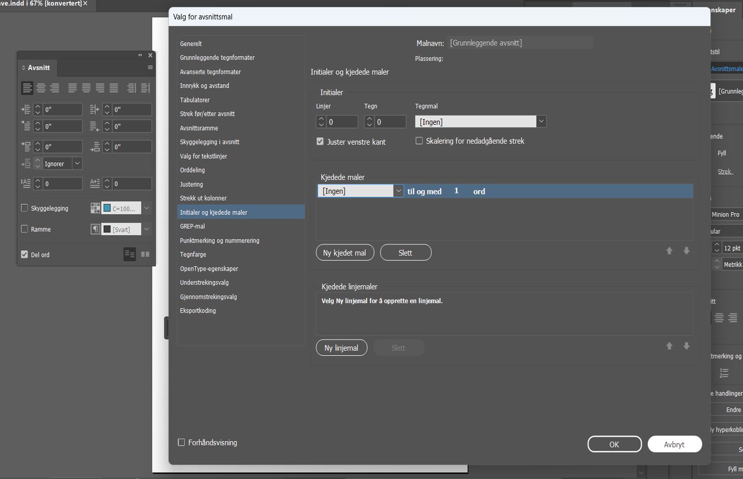Move chained style up in Kjedede maler
The height and width of the screenshot is (479, 743).
click(669, 251)
